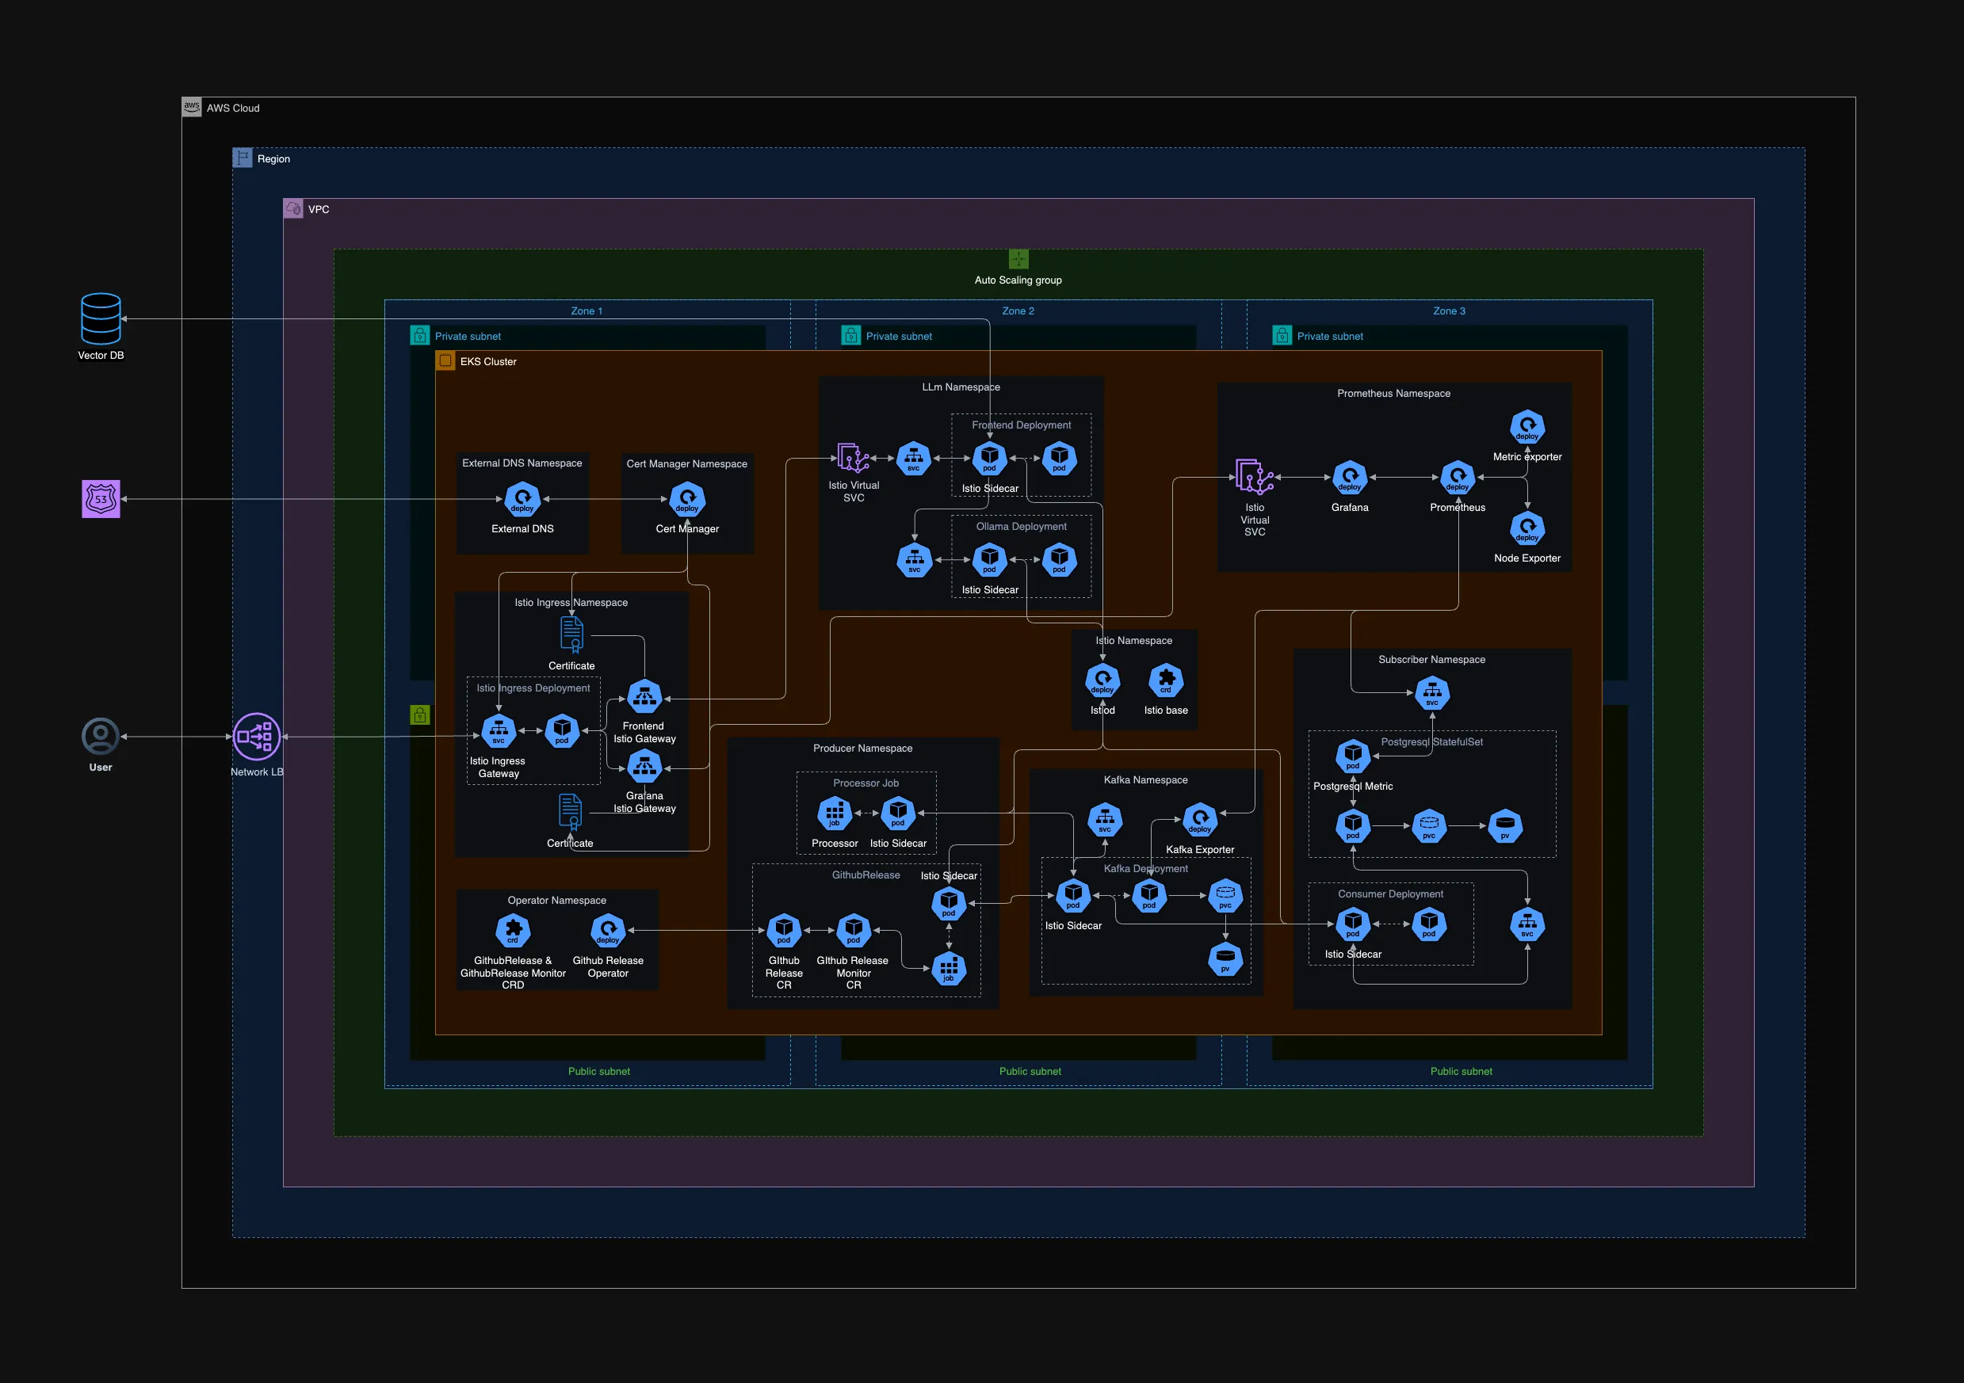Click the Istio base CRD icon
This screenshot has width=1964, height=1383.
(1165, 681)
